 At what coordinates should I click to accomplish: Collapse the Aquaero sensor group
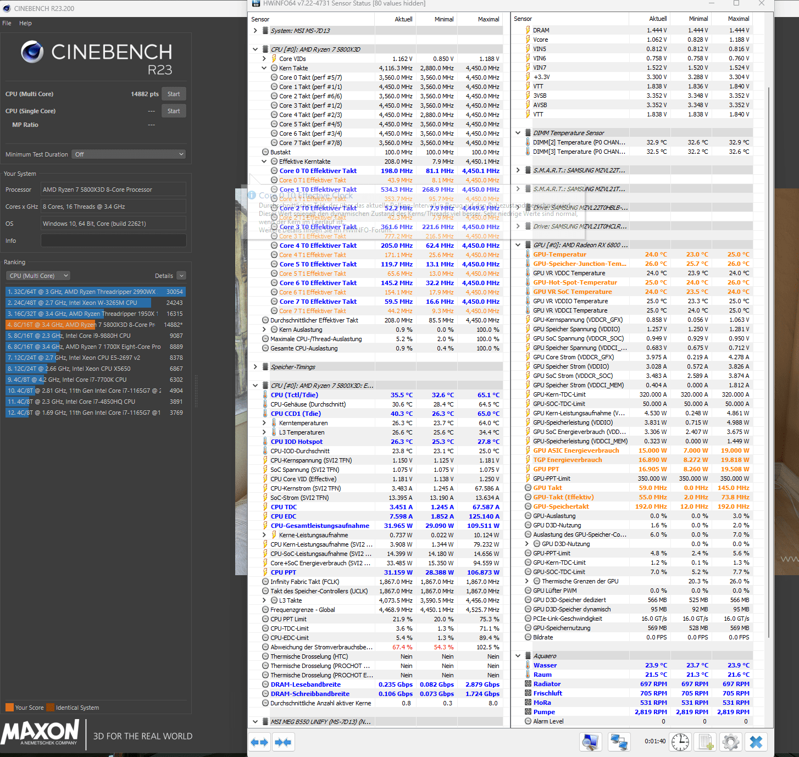[518, 656]
